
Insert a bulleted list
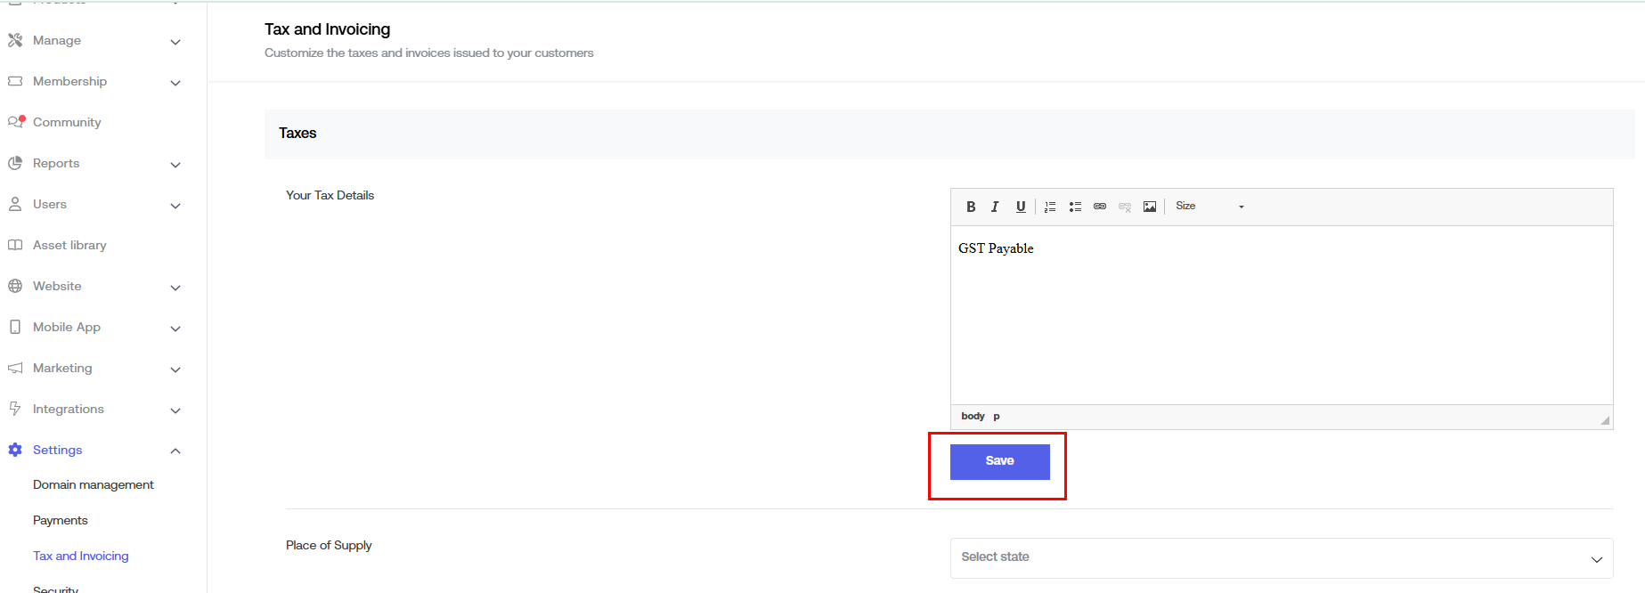[1075, 207]
